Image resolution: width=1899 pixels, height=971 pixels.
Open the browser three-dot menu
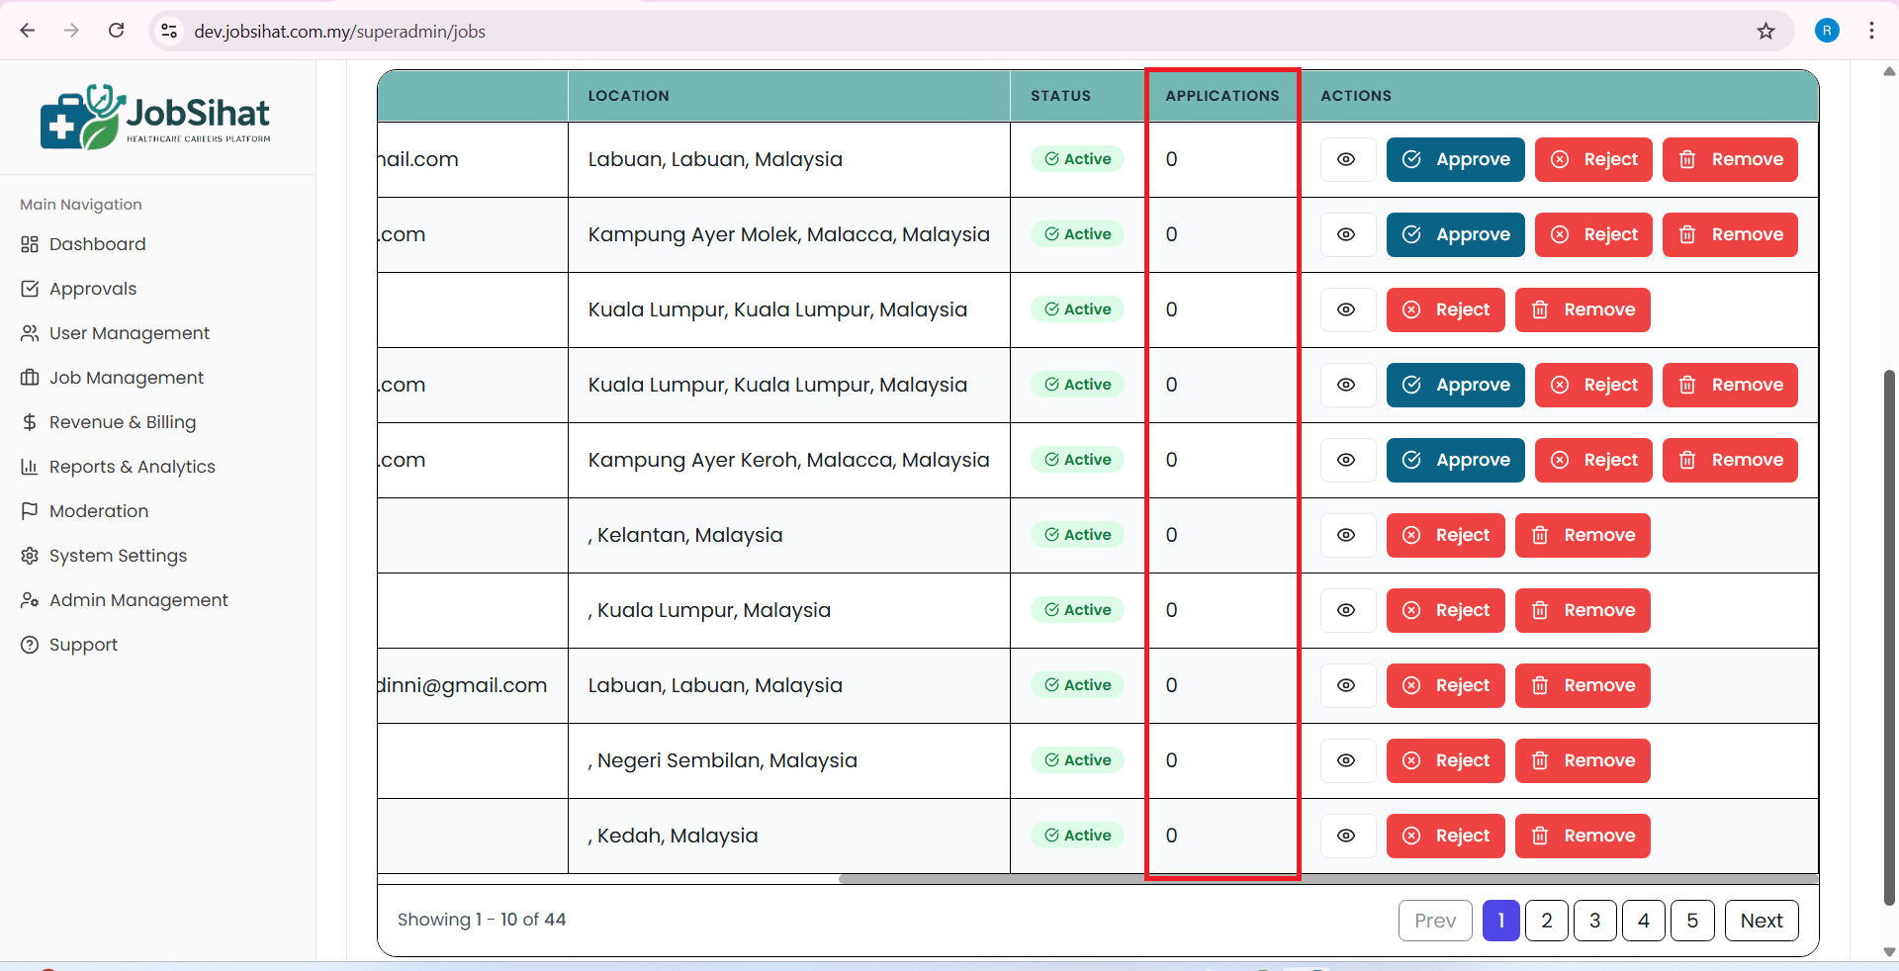[1871, 31]
